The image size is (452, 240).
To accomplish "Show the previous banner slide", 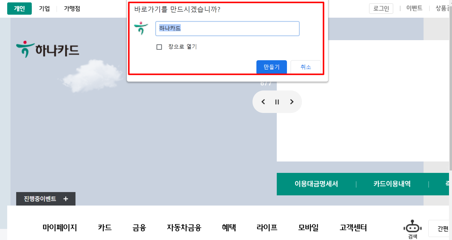I will [263, 102].
